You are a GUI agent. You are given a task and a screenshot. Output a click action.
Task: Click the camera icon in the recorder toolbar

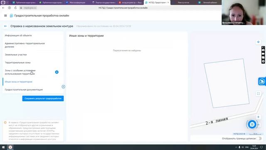[263, 50]
